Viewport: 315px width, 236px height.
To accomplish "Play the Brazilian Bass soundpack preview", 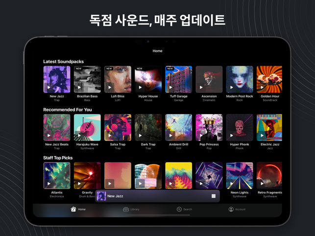I will (x=79, y=87).
